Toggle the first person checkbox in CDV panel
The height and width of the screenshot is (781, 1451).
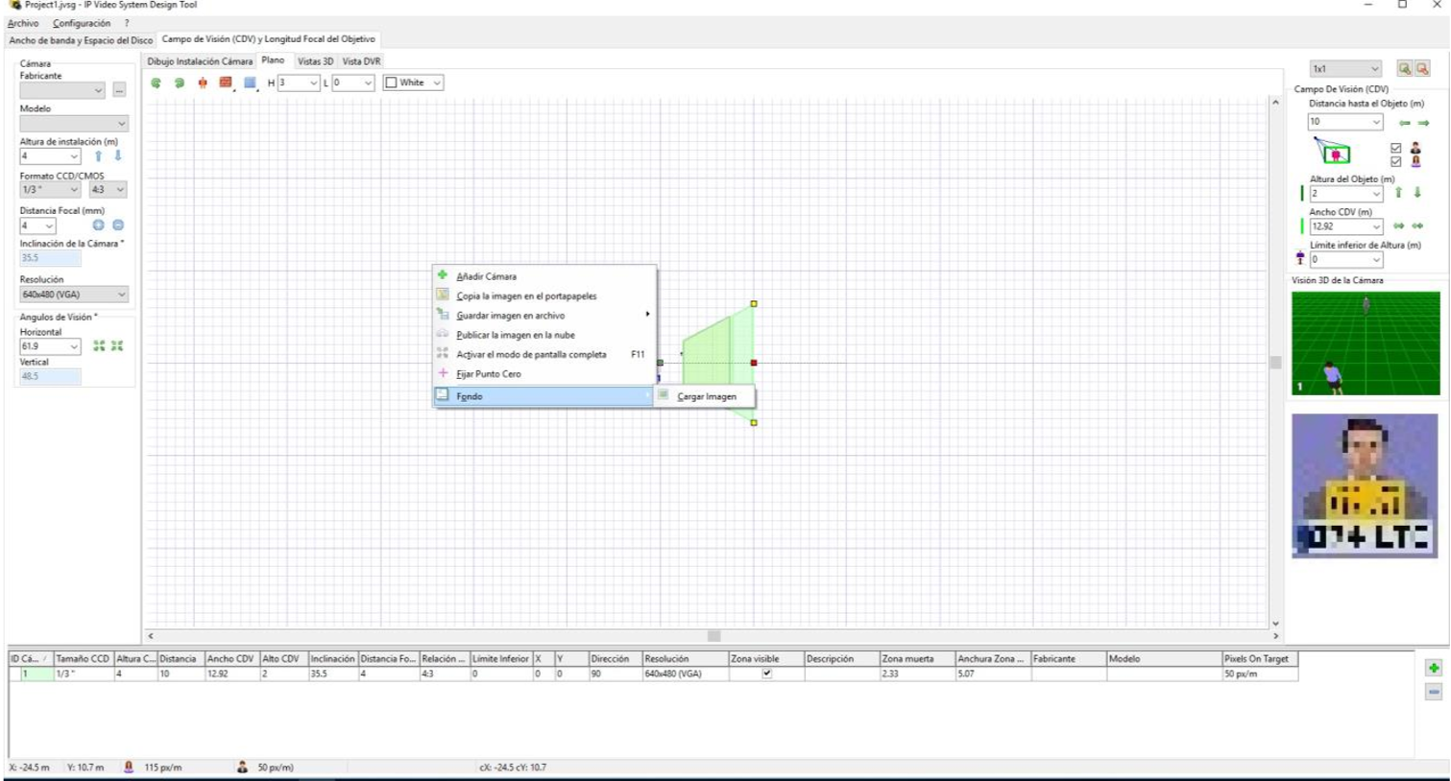(x=1395, y=148)
